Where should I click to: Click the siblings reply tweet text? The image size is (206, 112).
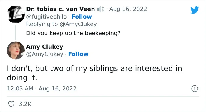click(94, 73)
